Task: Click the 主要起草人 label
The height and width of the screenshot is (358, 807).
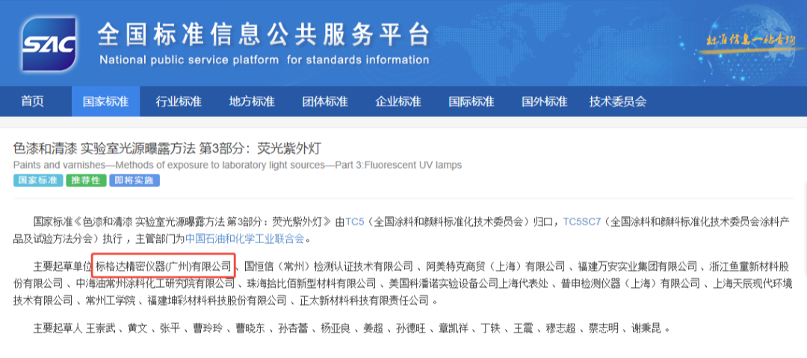Action: click(58, 328)
